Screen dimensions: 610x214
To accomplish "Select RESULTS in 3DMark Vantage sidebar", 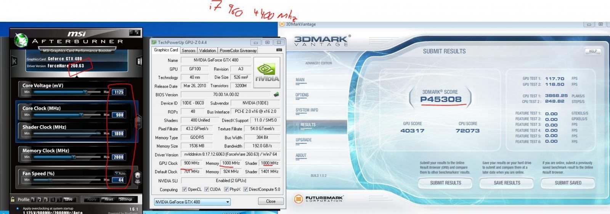I will click(x=308, y=125).
